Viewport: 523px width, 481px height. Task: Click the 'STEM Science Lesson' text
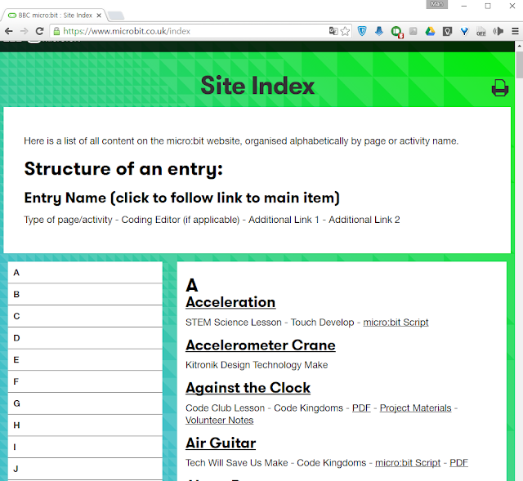pos(234,323)
